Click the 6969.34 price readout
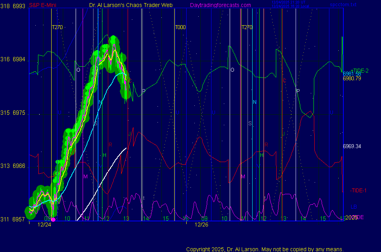Image resolution: width=381 pixels, height=252 pixels. click(x=352, y=147)
